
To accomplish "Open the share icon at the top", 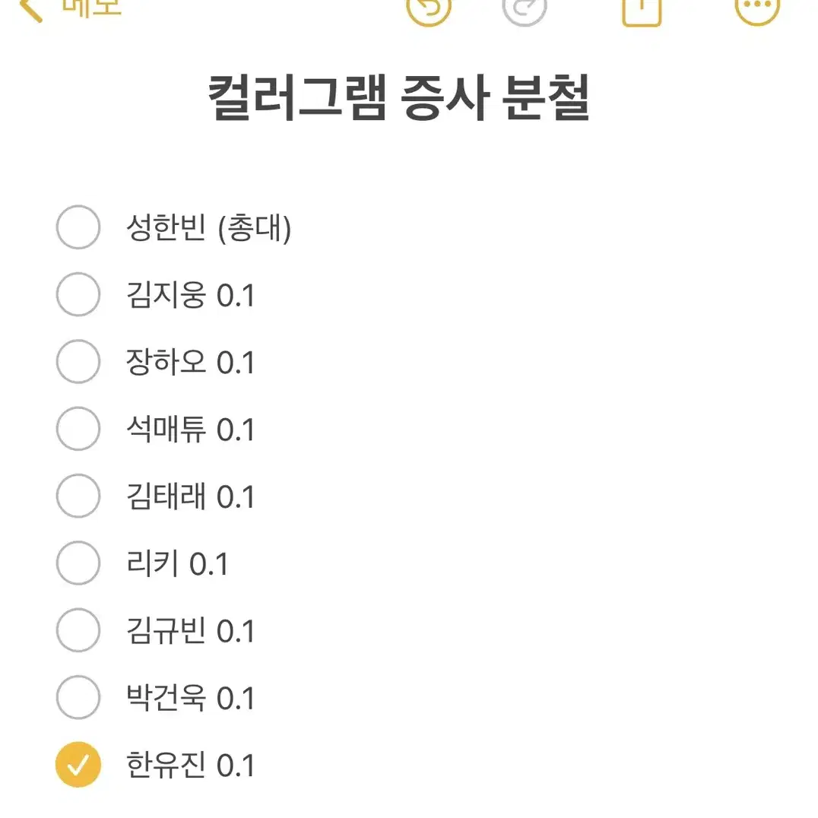I will click(x=642, y=11).
